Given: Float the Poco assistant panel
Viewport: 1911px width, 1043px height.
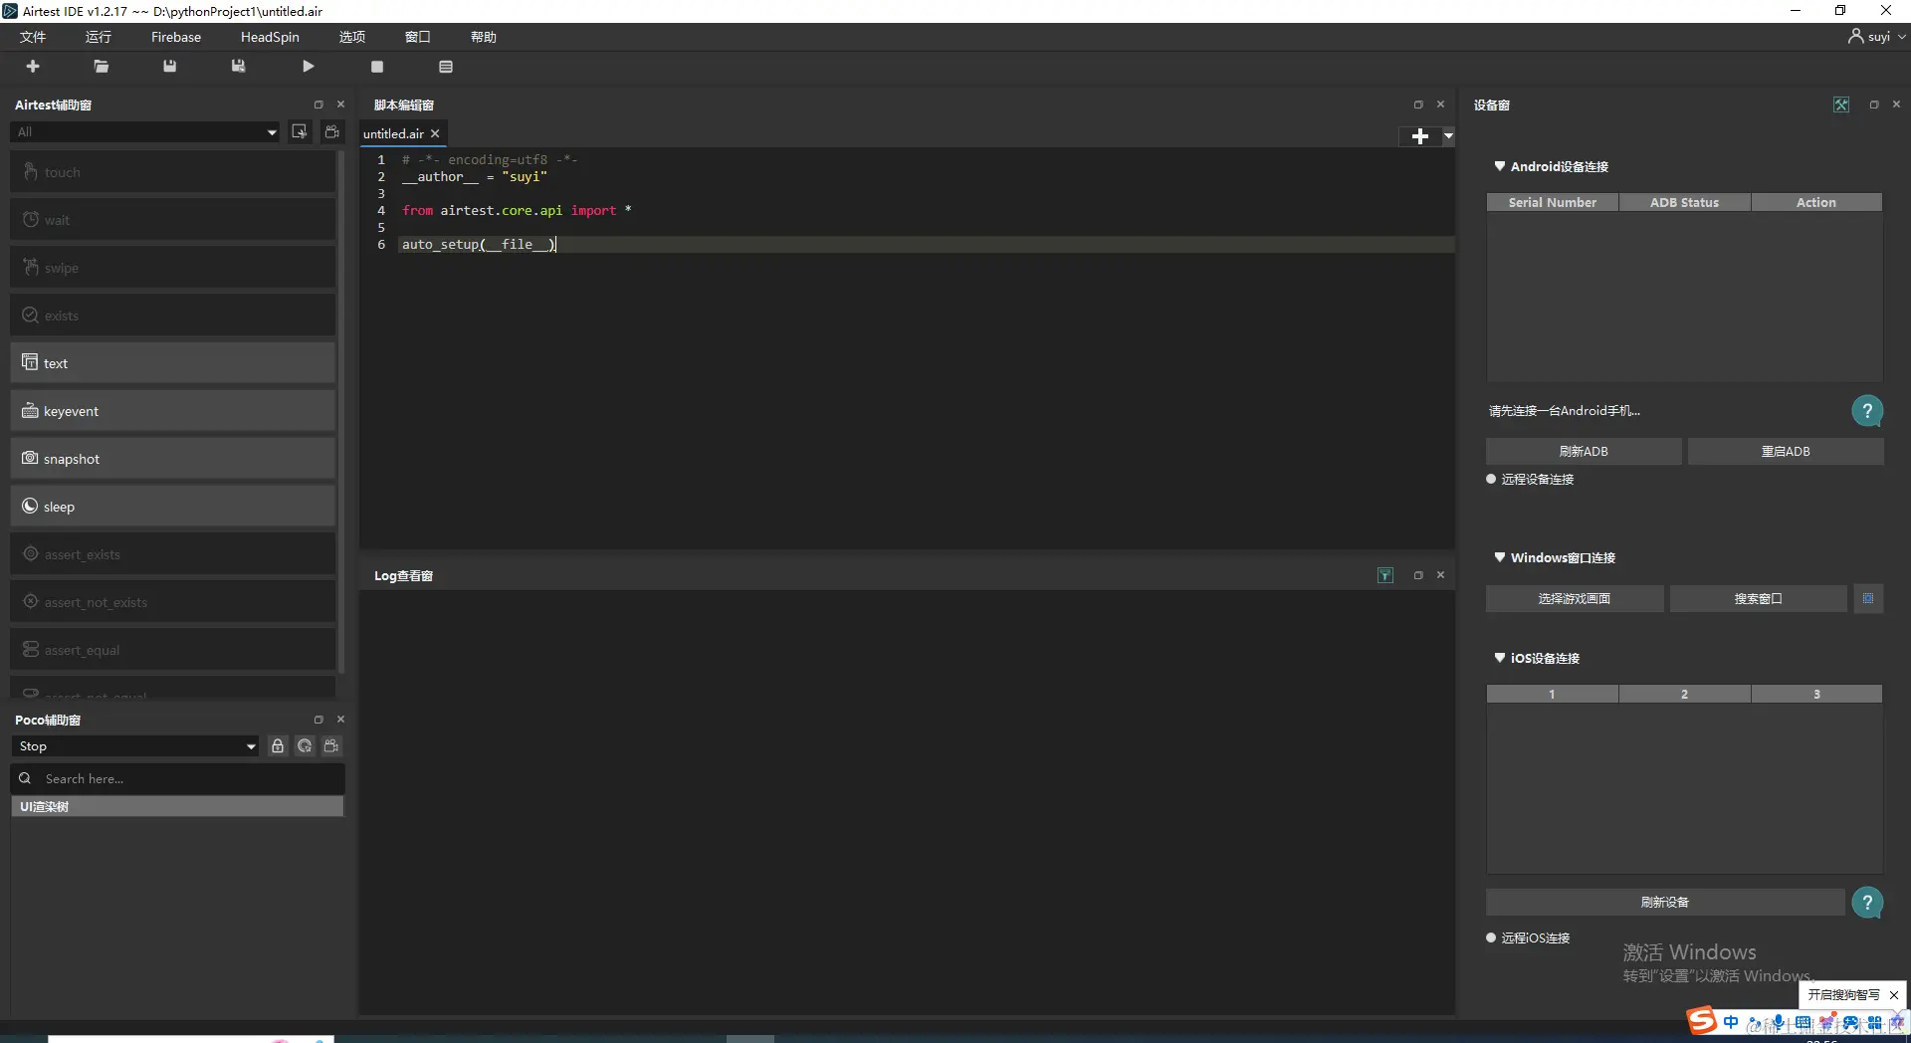Looking at the screenshot, I should [x=318, y=720].
